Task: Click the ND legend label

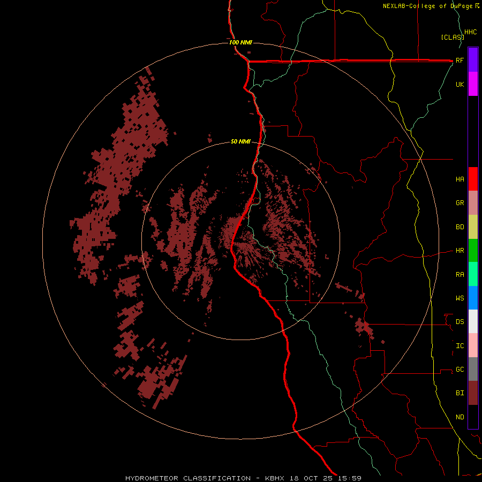Action: click(x=460, y=417)
